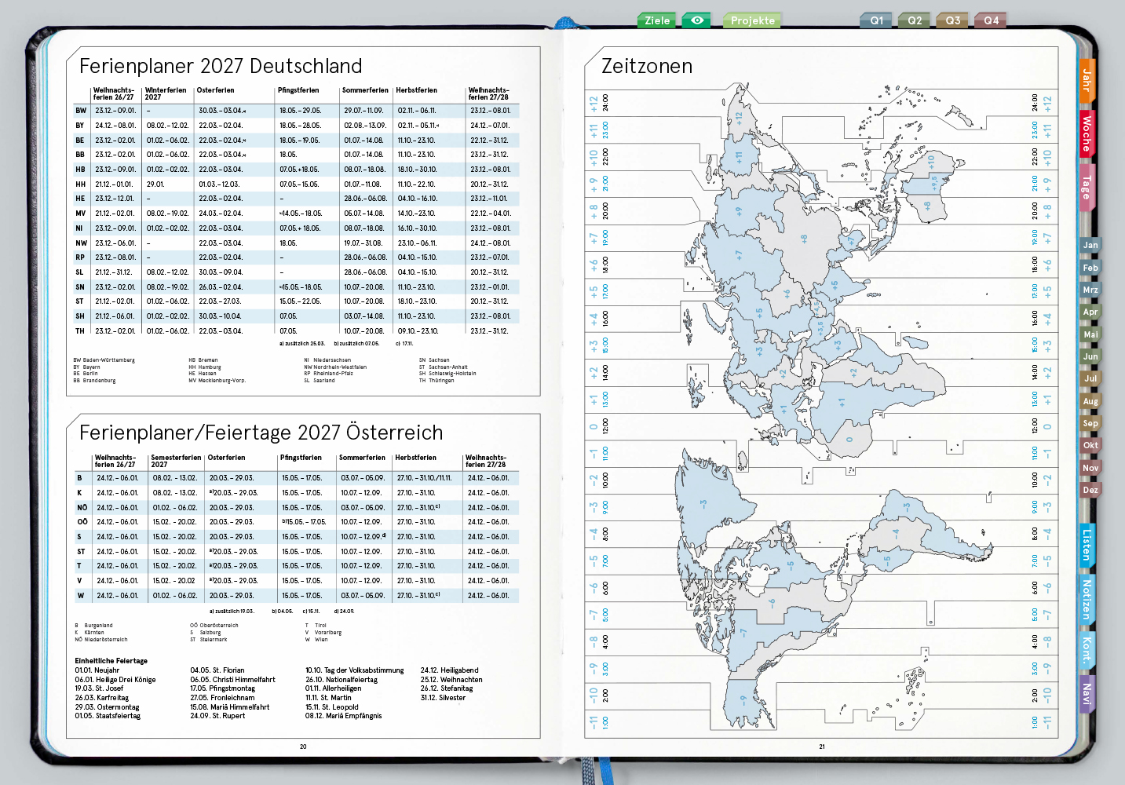Open the eye icon tab at top
Viewport: 1125px width, 785px height.
696,20
